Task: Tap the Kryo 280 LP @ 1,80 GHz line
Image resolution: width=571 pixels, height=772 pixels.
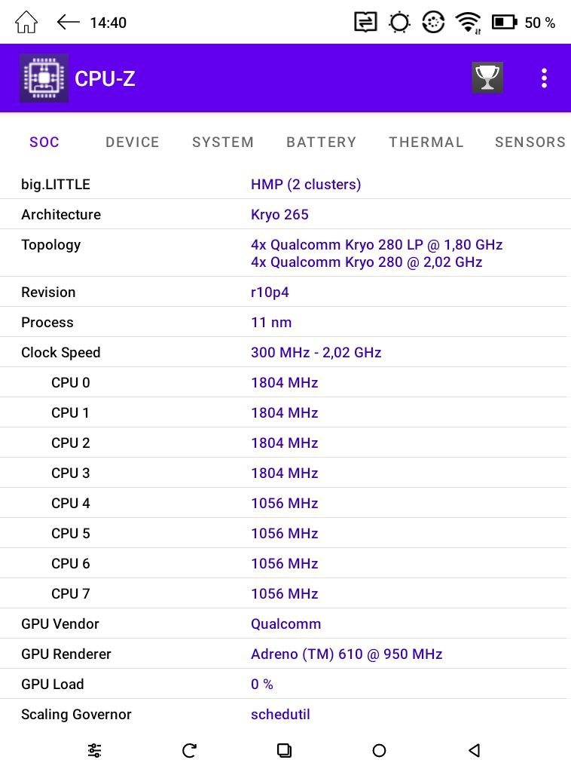Action: (377, 245)
